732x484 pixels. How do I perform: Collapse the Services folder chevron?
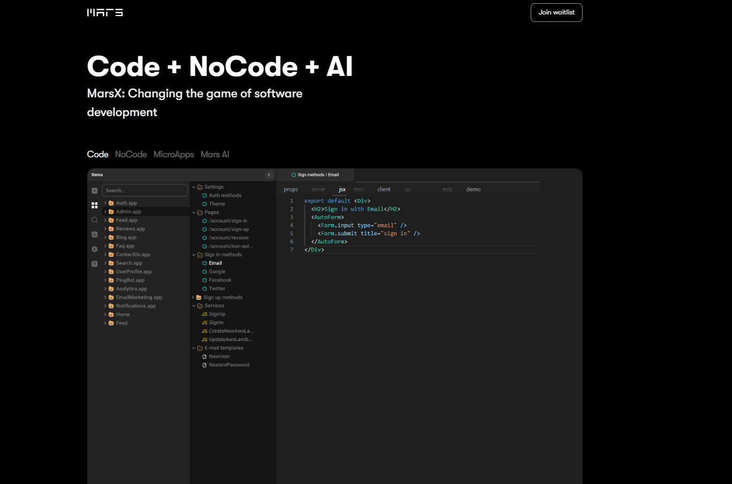pyautogui.click(x=194, y=306)
